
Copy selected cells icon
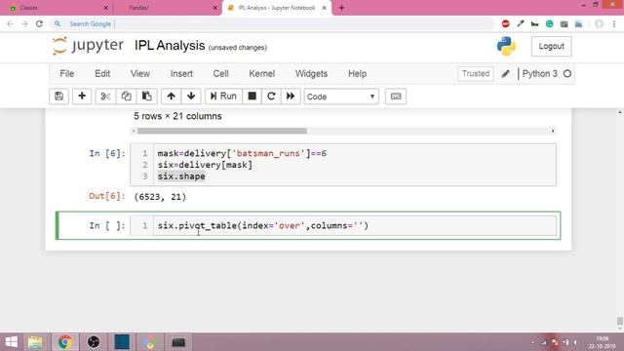pyautogui.click(x=126, y=97)
